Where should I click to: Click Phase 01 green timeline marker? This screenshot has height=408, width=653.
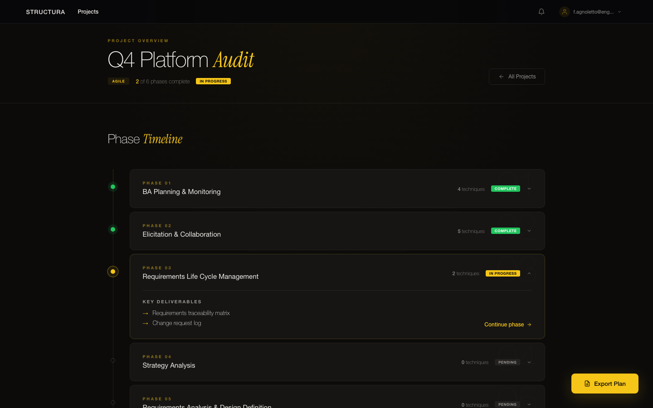113,187
